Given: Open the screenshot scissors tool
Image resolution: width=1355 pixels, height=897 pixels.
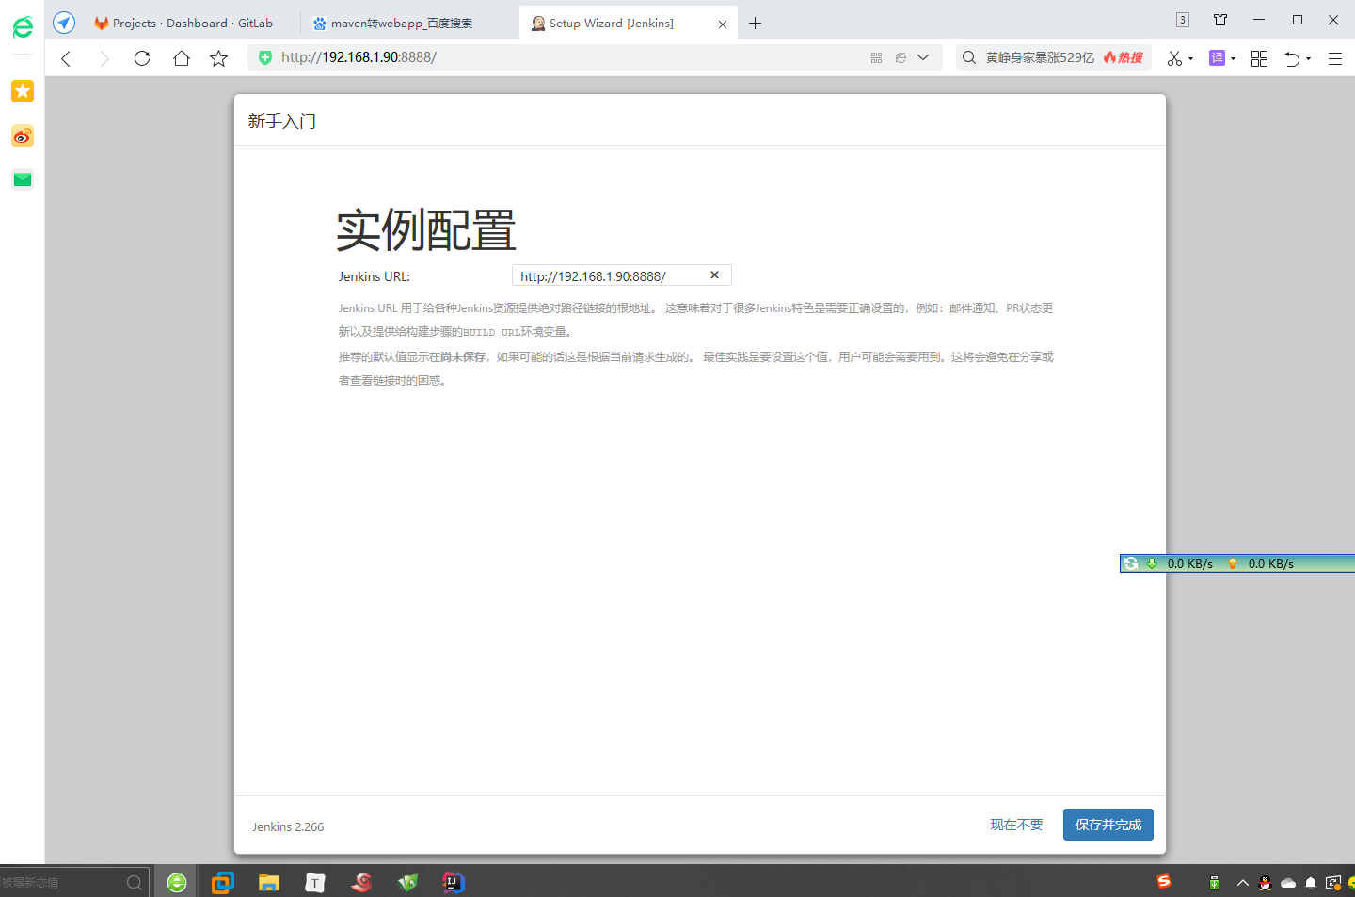Looking at the screenshot, I should click(x=1174, y=58).
